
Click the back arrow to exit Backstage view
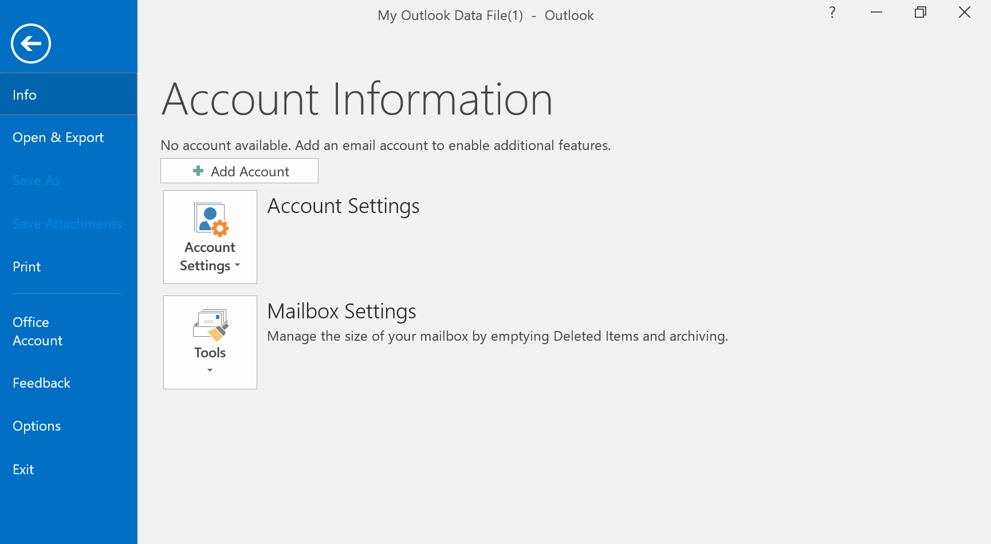coord(30,43)
